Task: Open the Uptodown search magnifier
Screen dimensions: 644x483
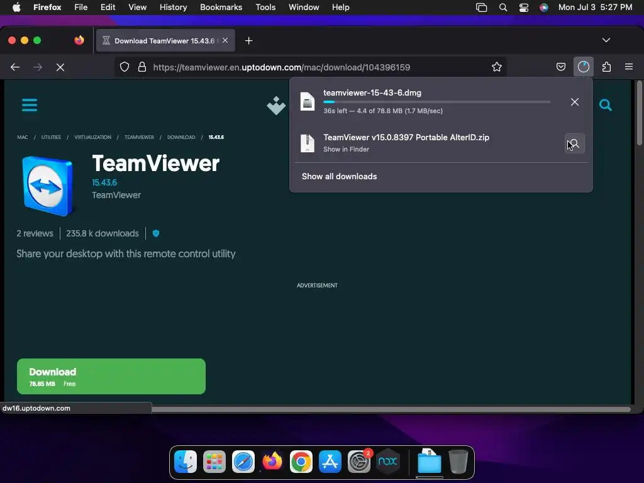Action: [x=606, y=105]
